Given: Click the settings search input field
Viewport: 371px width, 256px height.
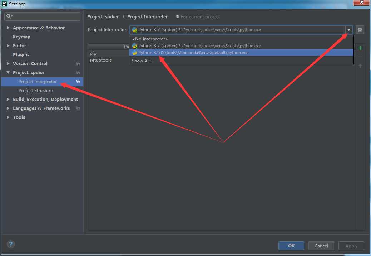Looking at the screenshot, I should pyautogui.click(x=42, y=16).
